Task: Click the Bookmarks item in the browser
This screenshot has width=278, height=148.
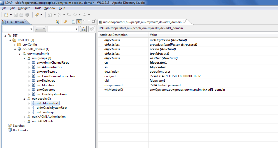Action: tap(20, 130)
